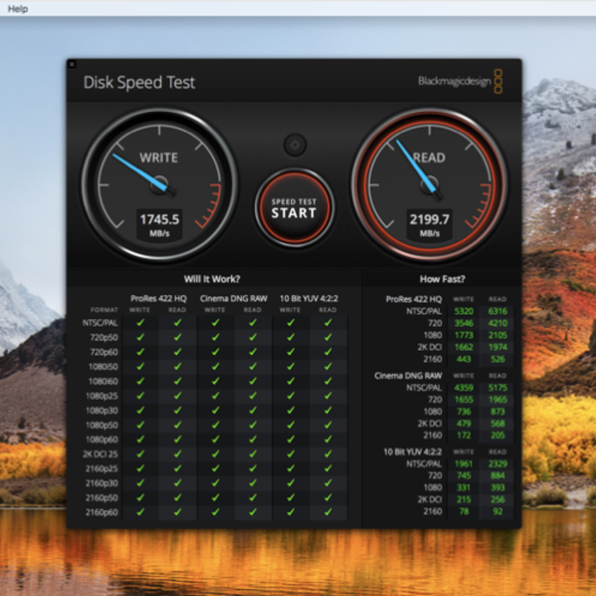Click the Will It Work? heading
Screen dimensions: 596x596
(x=212, y=279)
